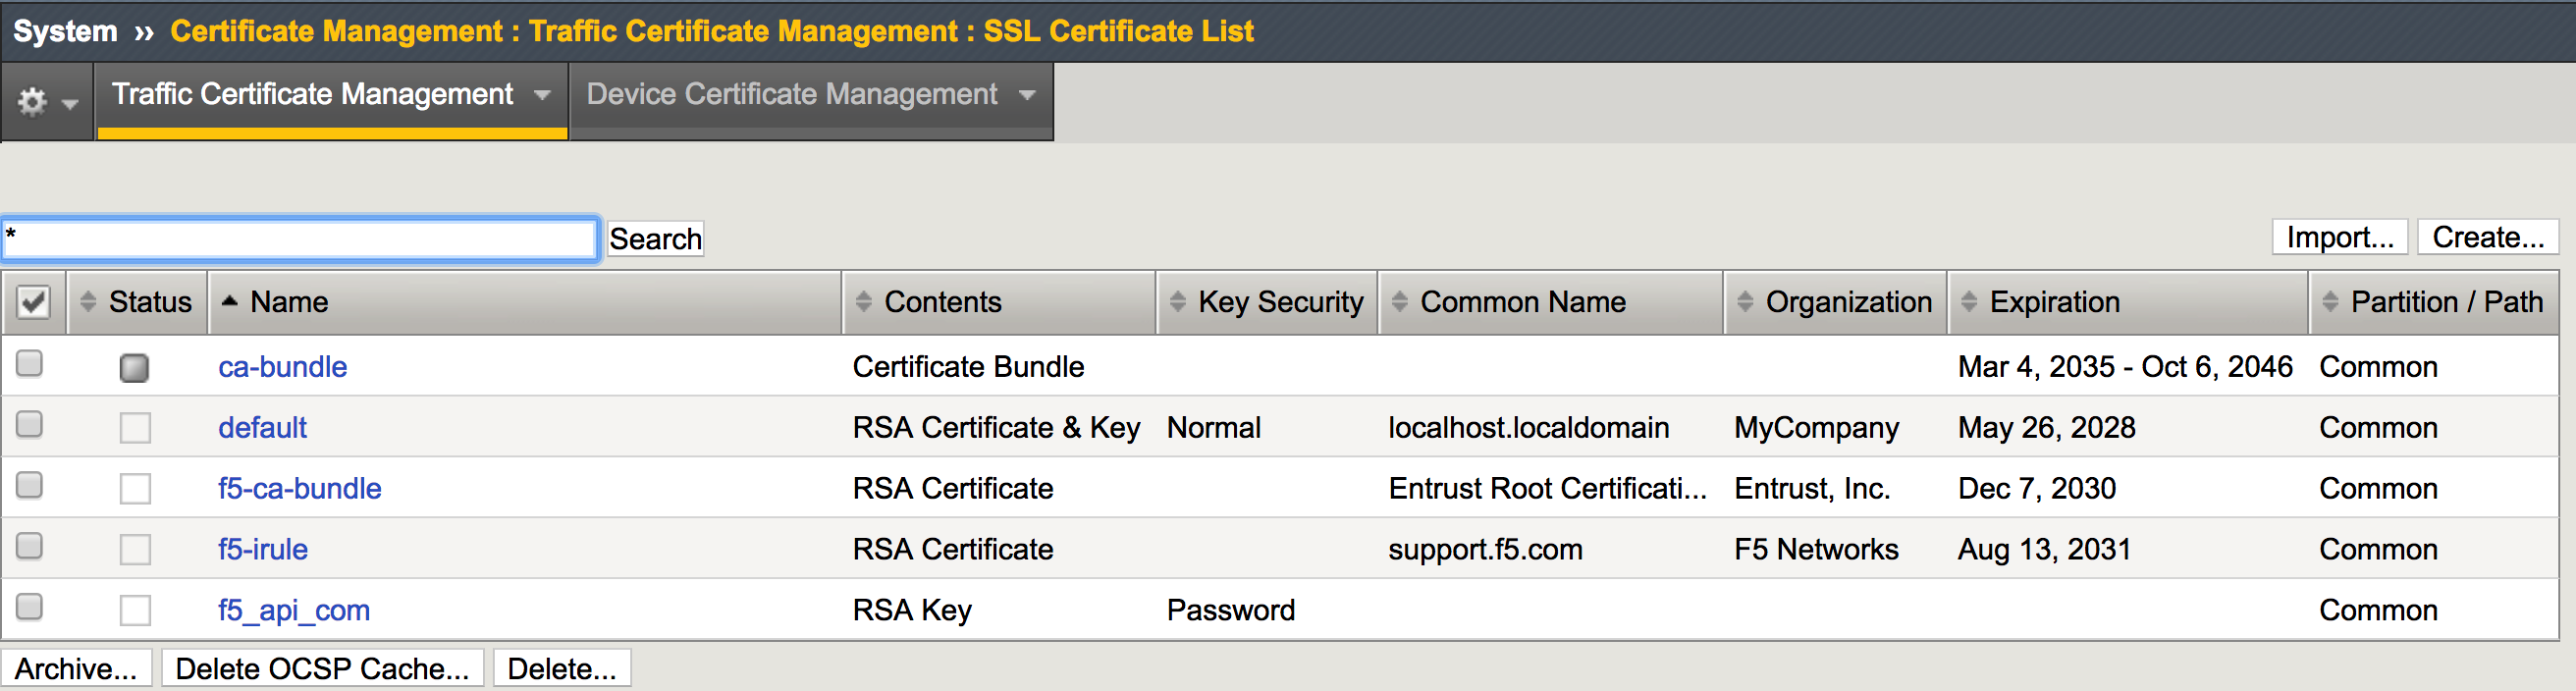2576x691 pixels.
Task: Click System in the breadcrumb
Action: coord(65,31)
